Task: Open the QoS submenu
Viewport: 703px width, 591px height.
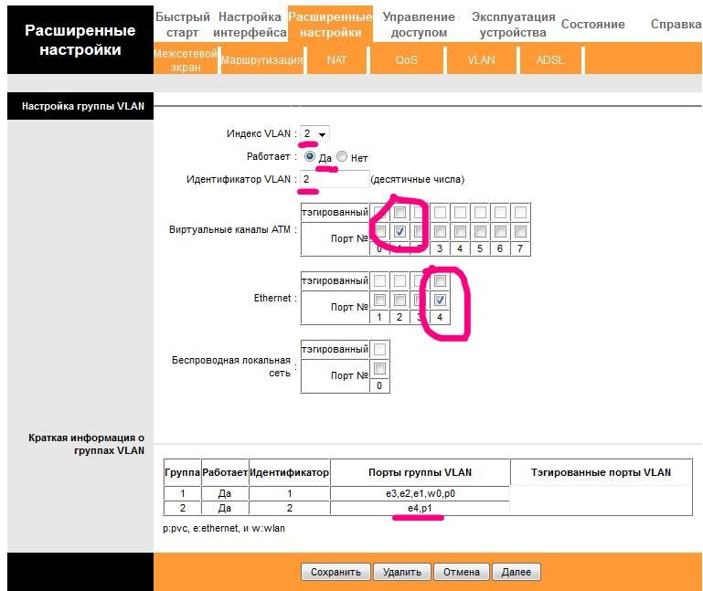Action: pos(407,59)
